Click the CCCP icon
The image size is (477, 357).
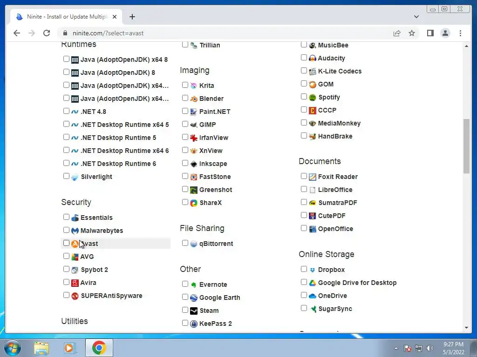pyautogui.click(x=313, y=111)
